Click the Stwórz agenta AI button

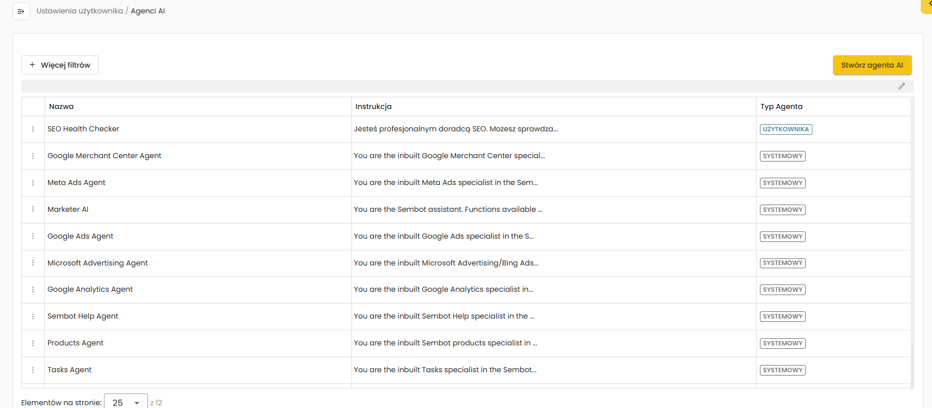coord(872,65)
